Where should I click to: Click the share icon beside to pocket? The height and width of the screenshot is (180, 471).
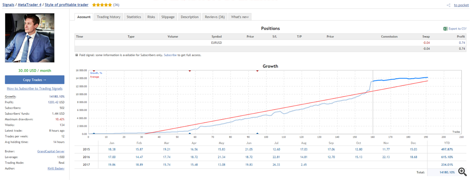(448, 5)
